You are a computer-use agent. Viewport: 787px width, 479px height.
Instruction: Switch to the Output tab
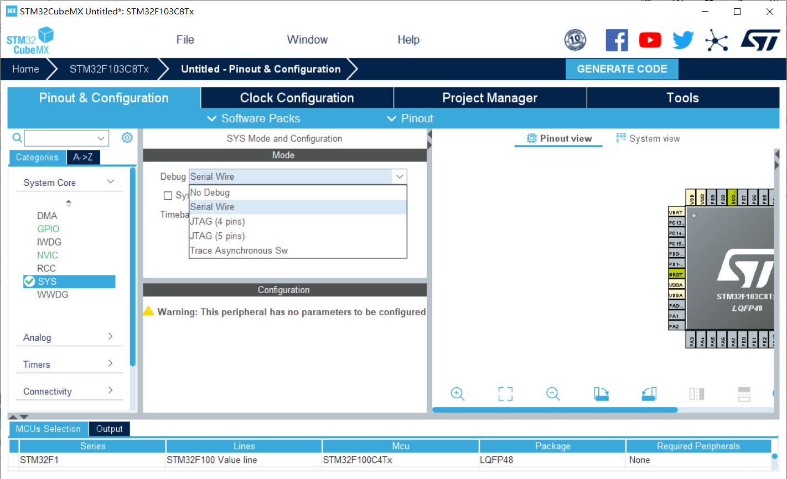pyautogui.click(x=109, y=429)
